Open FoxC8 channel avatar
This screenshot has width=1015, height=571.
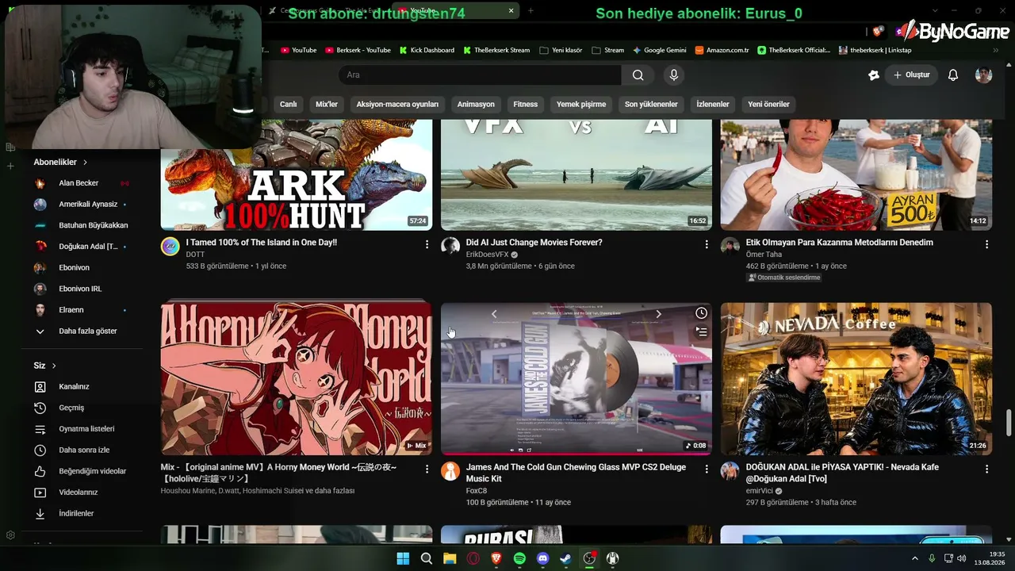[x=450, y=471]
